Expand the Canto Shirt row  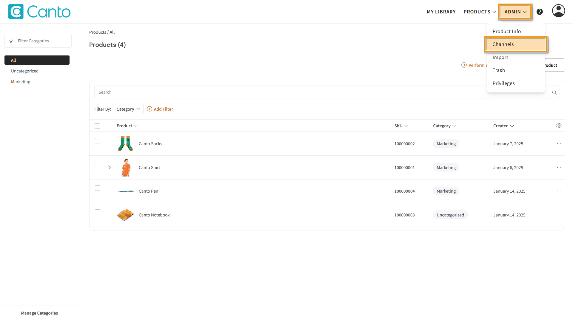[x=110, y=168]
